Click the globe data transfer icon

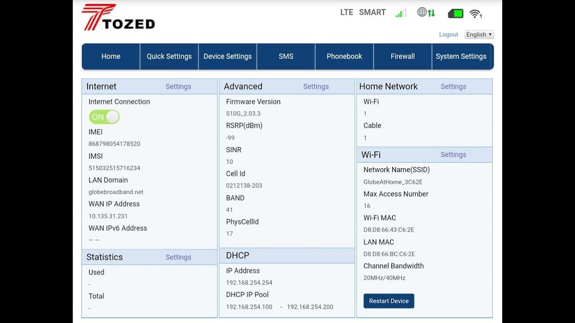point(426,13)
